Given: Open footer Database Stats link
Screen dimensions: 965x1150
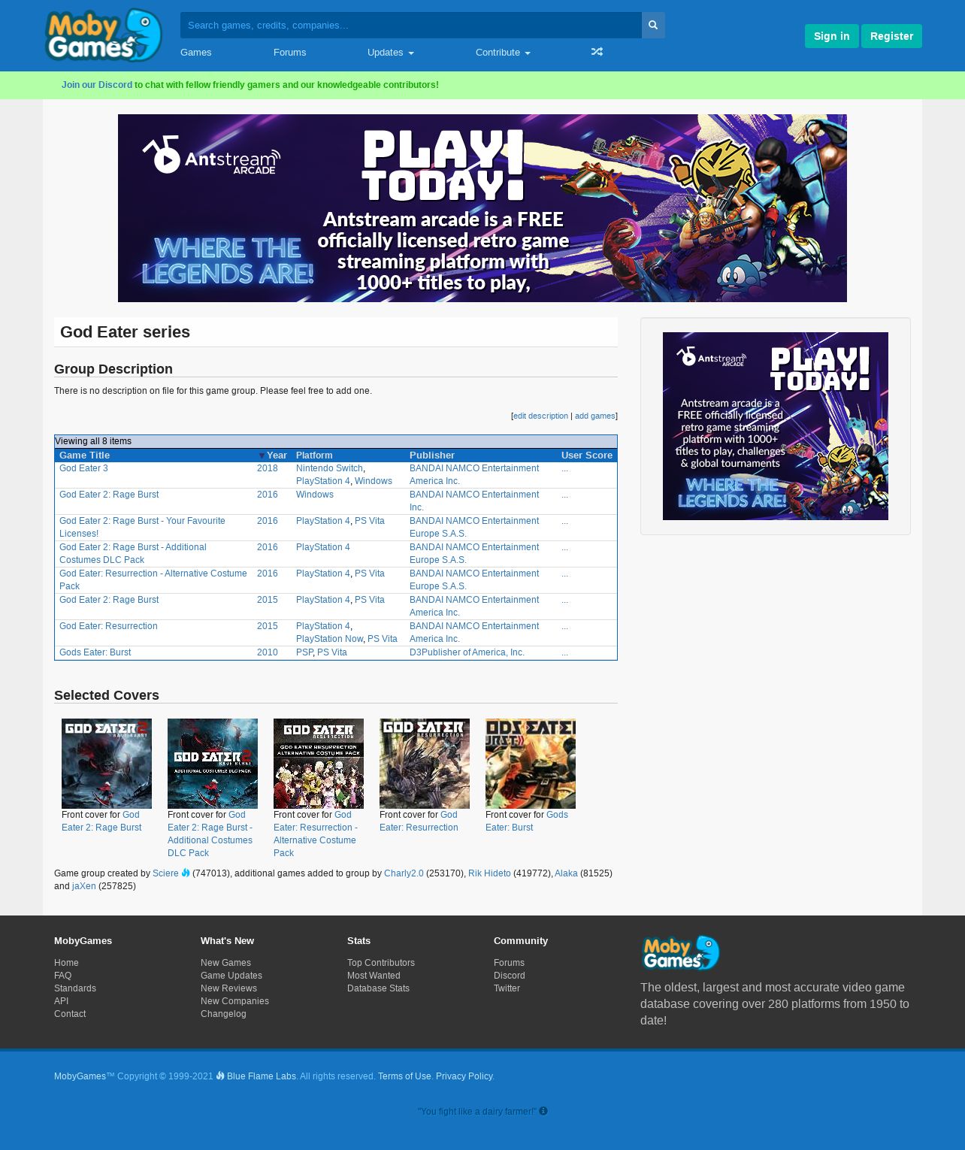Looking at the screenshot, I should click(x=378, y=988).
